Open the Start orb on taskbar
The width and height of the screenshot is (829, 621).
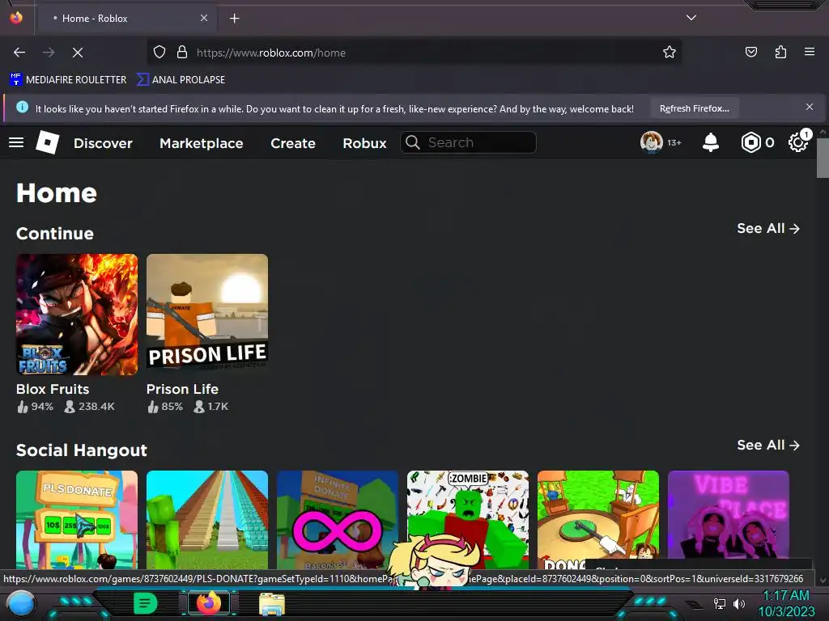[x=21, y=604]
